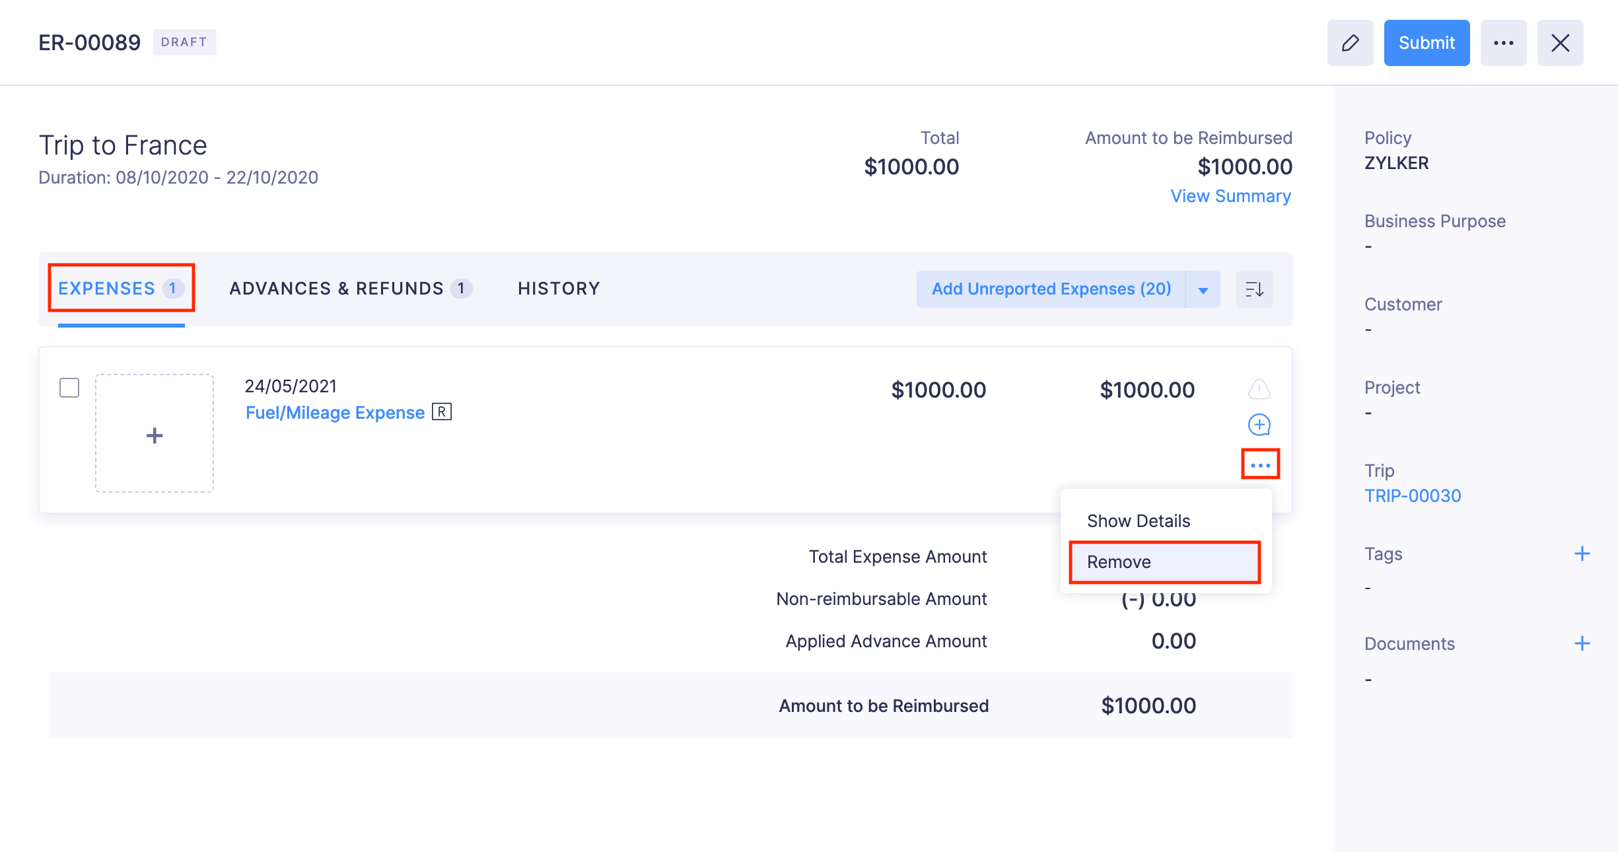Viewport: 1618px width, 852px height.
Task: Click the edit pencil icon in the header
Action: pyautogui.click(x=1350, y=42)
